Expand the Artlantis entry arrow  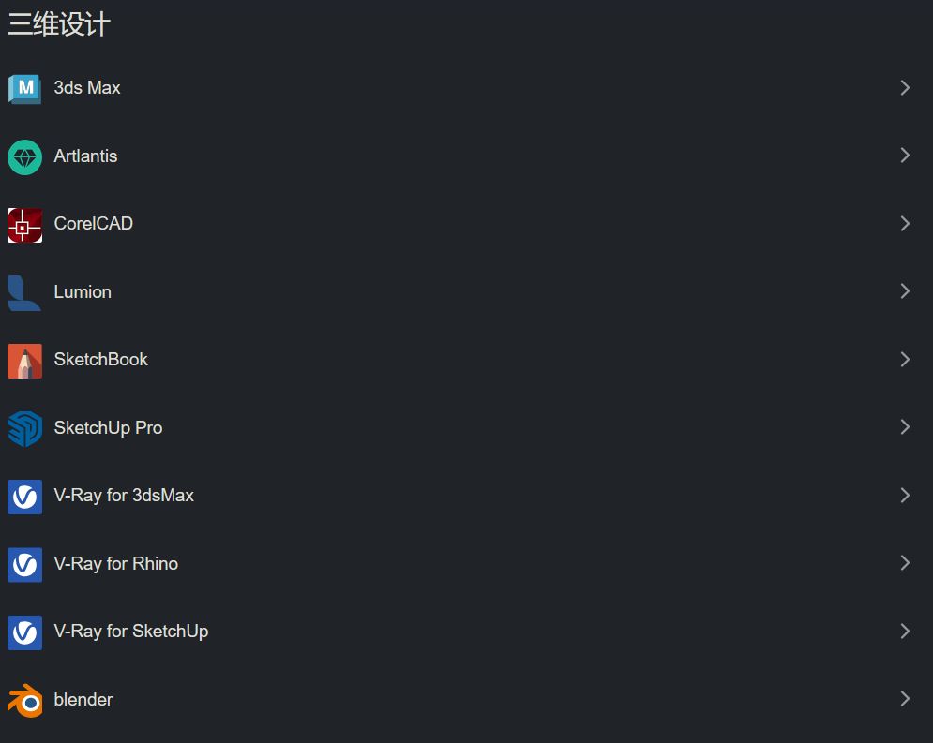pos(905,156)
